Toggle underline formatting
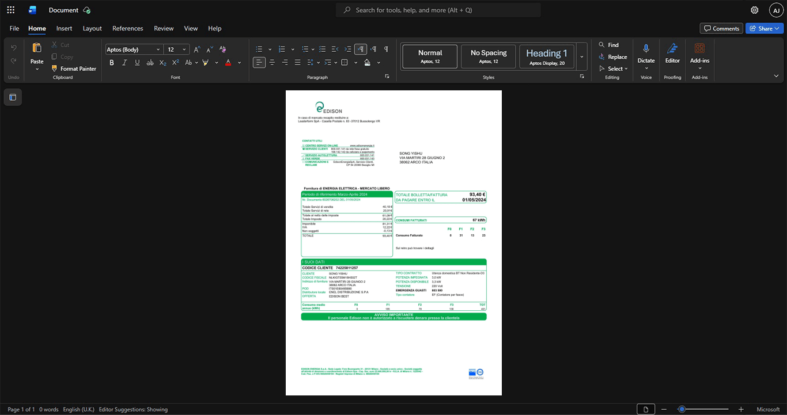This screenshot has width=787, height=415. (137, 63)
